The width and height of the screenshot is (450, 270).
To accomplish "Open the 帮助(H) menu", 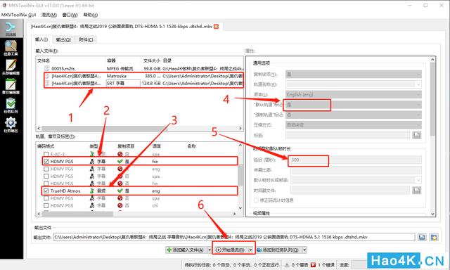I will tap(91, 15).
